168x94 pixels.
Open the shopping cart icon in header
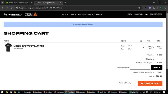(146, 14)
